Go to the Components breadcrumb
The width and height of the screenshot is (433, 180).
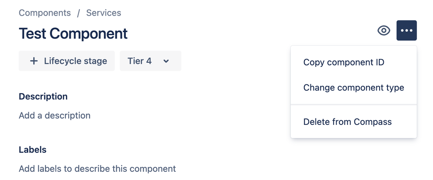[45, 13]
